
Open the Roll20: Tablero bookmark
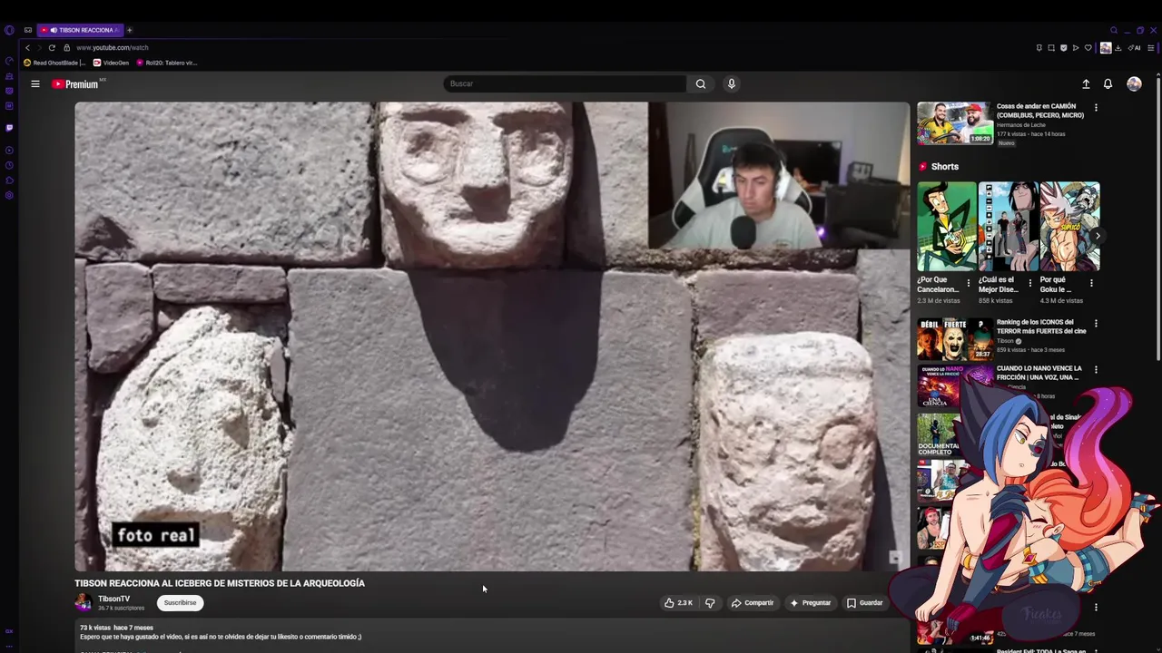pos(166,63)
